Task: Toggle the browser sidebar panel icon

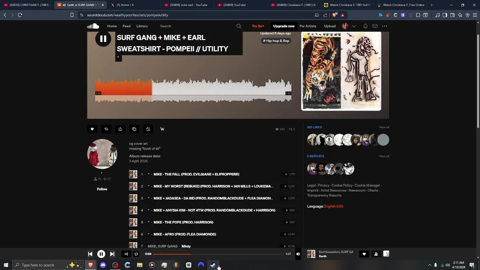Action: click(445, 15)
